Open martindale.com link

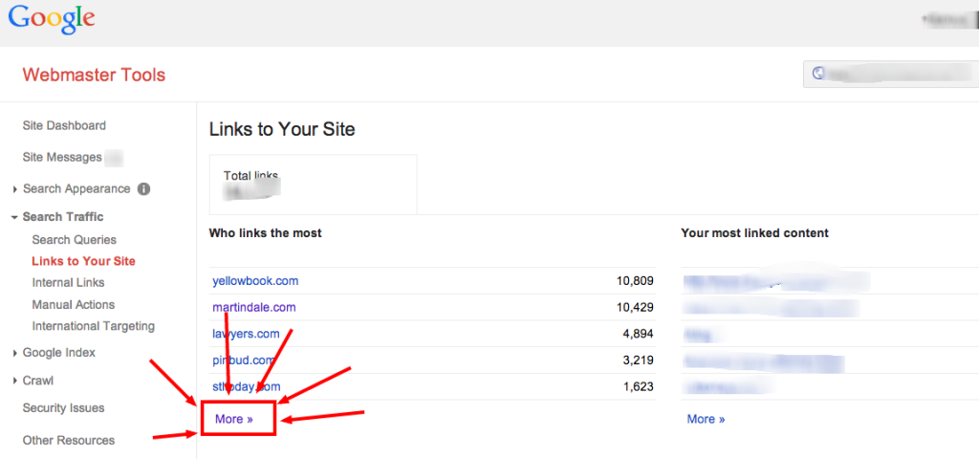253,307
